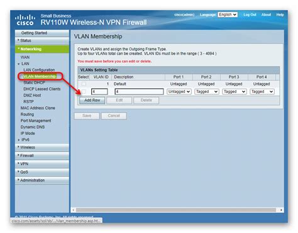Expand the Firewall section
The image size is (298, 233).
[42, 156]
